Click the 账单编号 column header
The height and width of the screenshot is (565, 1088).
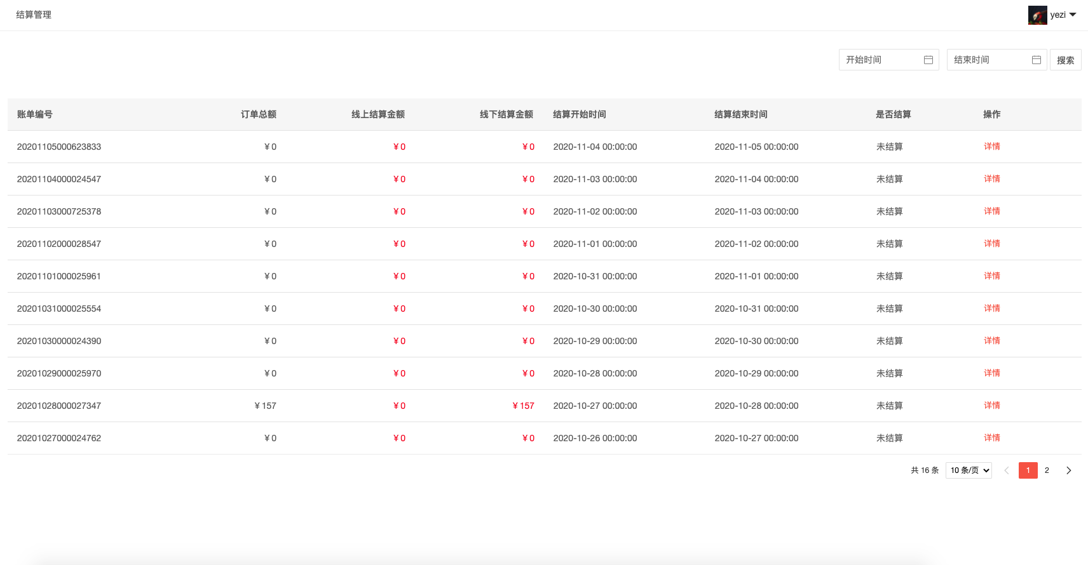coord(35,114)
